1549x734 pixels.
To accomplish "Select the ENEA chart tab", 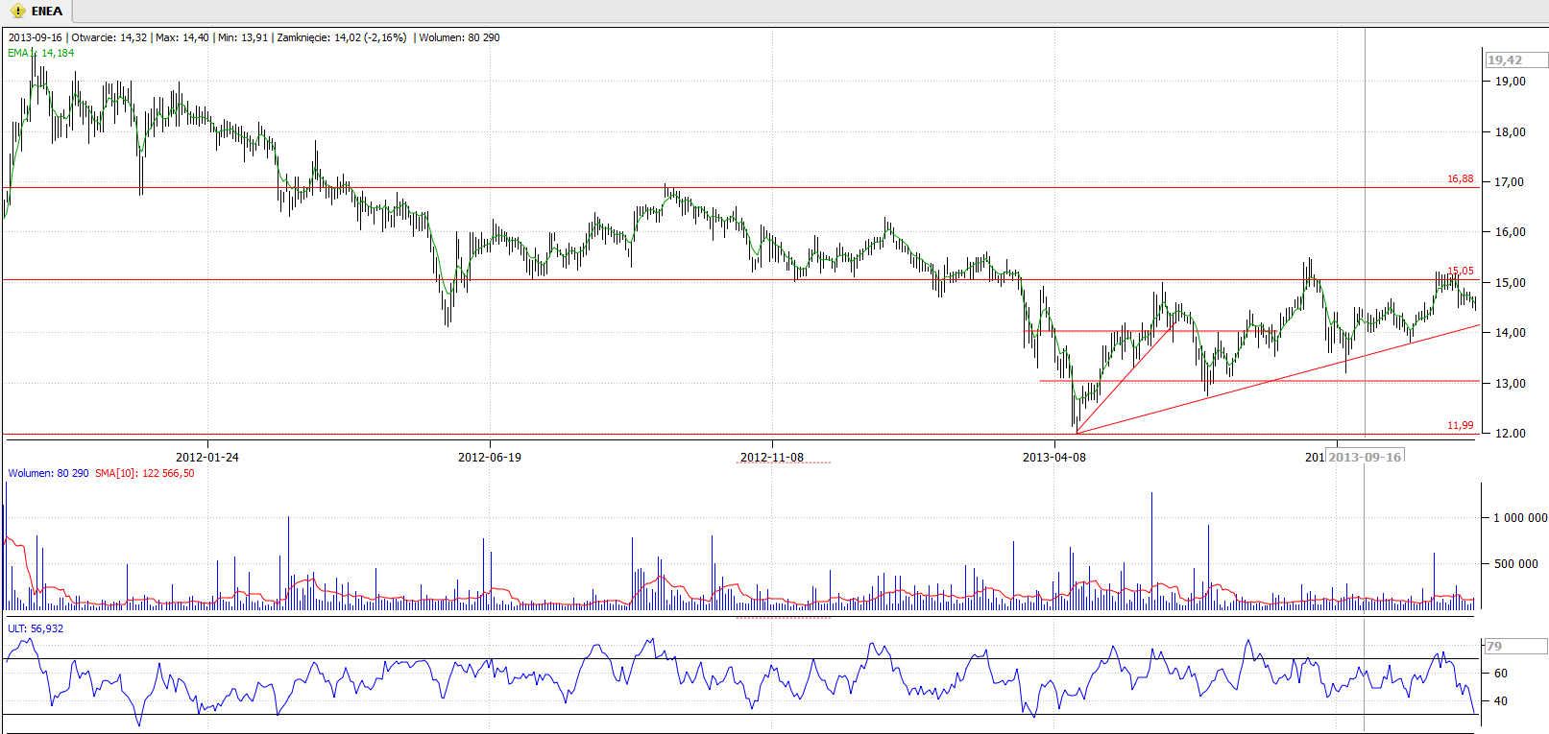I will [36, 12].
